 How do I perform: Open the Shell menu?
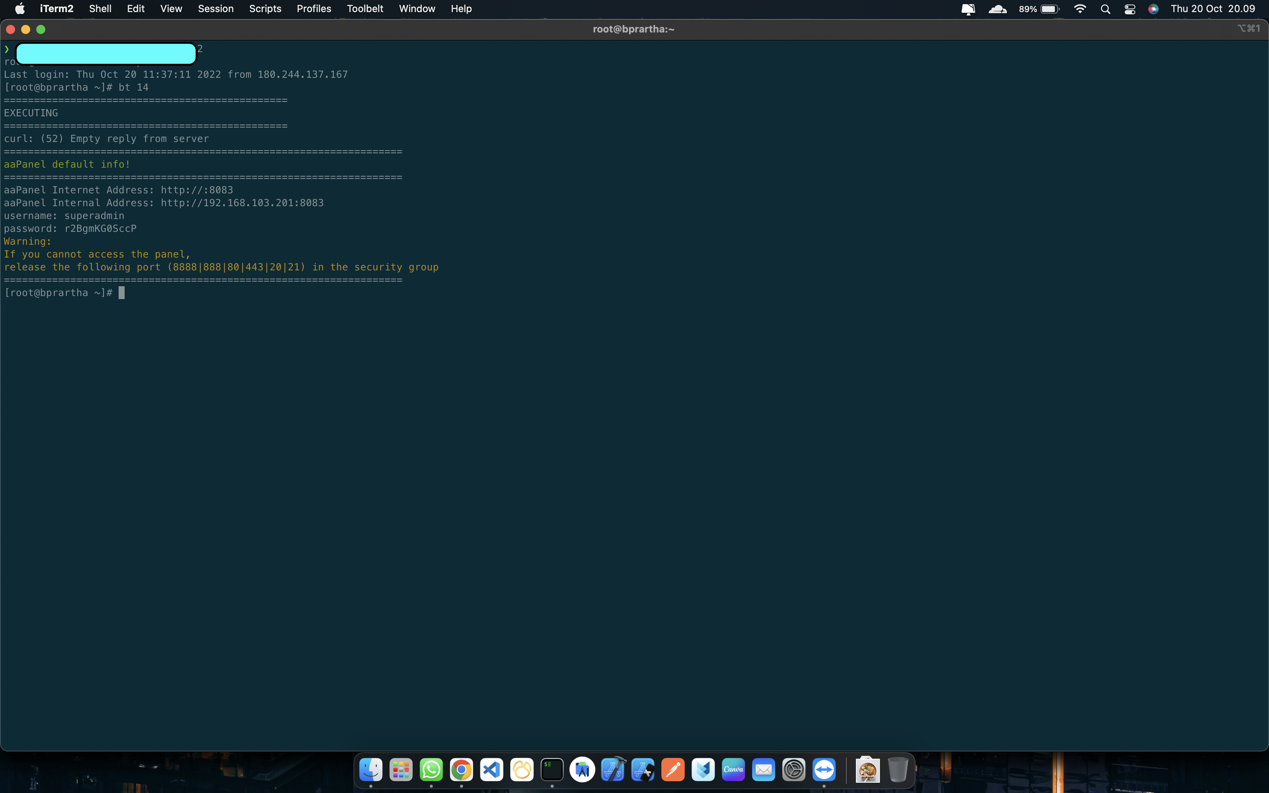[100, 8]
